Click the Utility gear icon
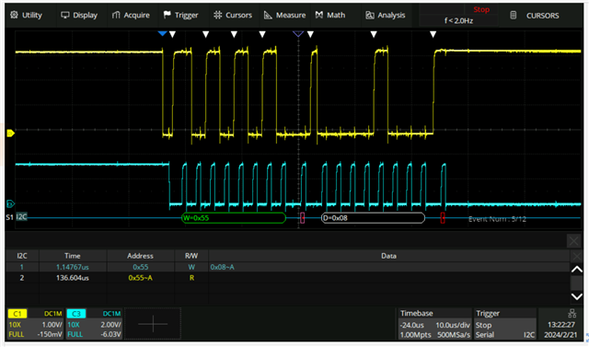 click(14, 15)
